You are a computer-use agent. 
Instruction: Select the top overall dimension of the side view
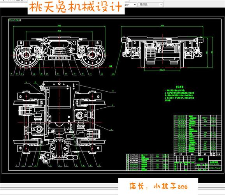click(59, 26)
